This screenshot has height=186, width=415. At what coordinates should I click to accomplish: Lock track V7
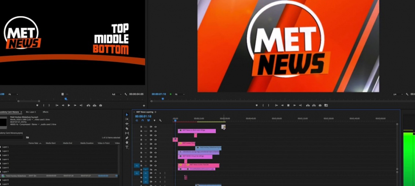pos(141,144)
